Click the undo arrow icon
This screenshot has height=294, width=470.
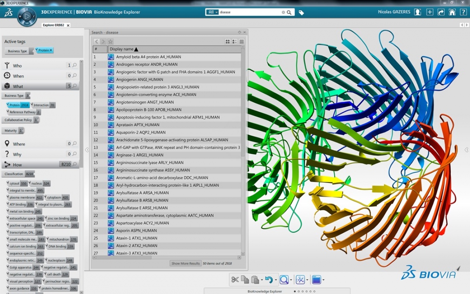click(269, 280)
